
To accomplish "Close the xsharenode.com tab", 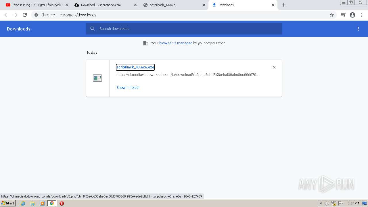I will (x=135, y=5).
